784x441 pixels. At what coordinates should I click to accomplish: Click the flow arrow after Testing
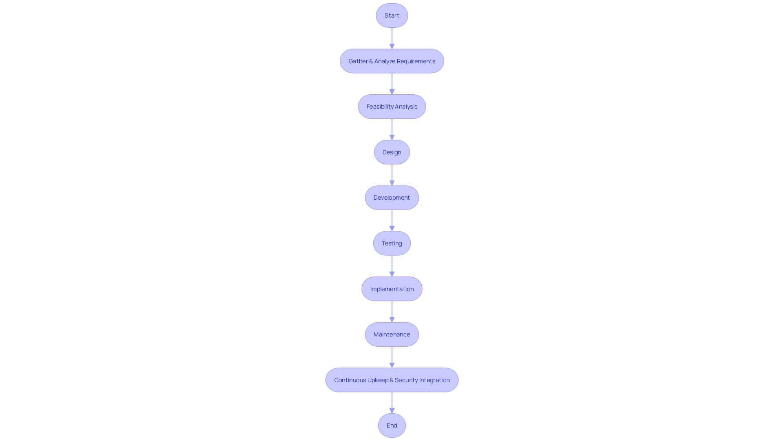(392, 266)
